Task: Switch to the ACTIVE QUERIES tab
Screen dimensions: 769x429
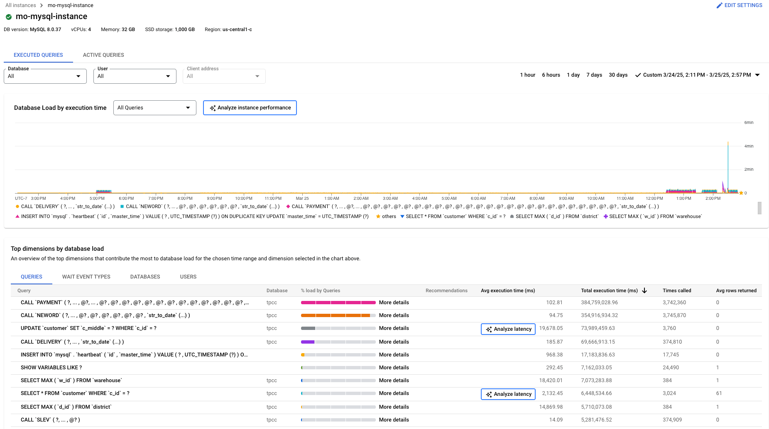Action: [x=103, y=55]
